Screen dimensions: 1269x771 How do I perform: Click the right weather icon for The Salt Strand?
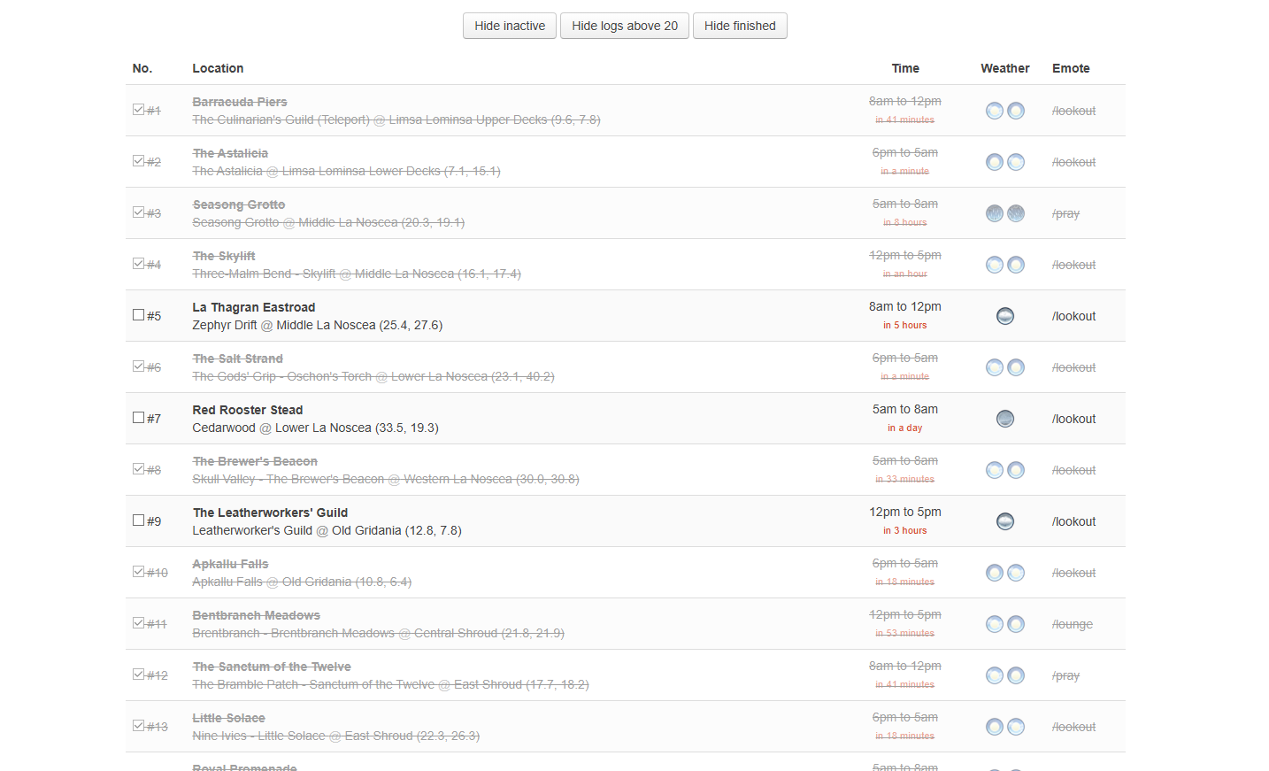[1016, 367]
